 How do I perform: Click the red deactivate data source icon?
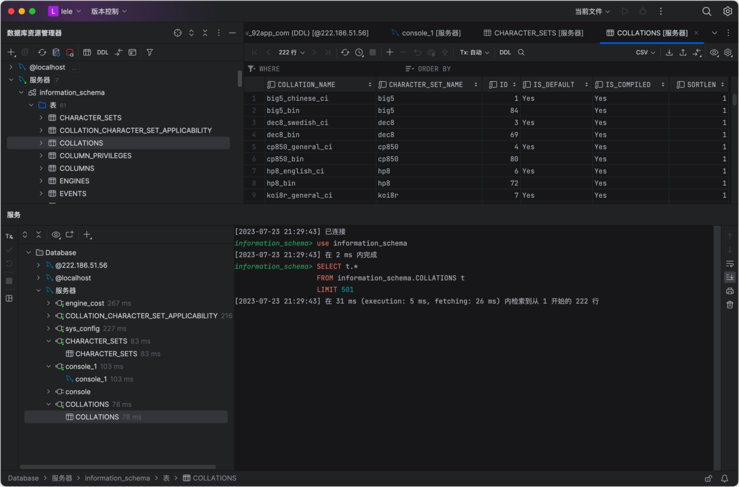coord(70,52)
